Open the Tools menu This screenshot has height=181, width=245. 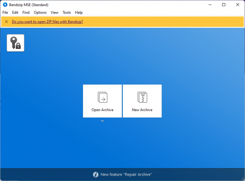(67, 13)
